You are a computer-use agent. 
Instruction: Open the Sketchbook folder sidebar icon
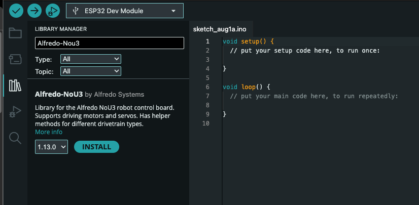tap(15, 33)
